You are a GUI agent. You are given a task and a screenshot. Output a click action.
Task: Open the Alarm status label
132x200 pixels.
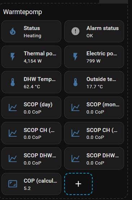(x=102, y=28)
